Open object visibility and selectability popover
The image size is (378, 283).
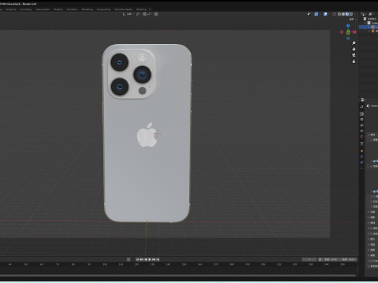point(309,14)
